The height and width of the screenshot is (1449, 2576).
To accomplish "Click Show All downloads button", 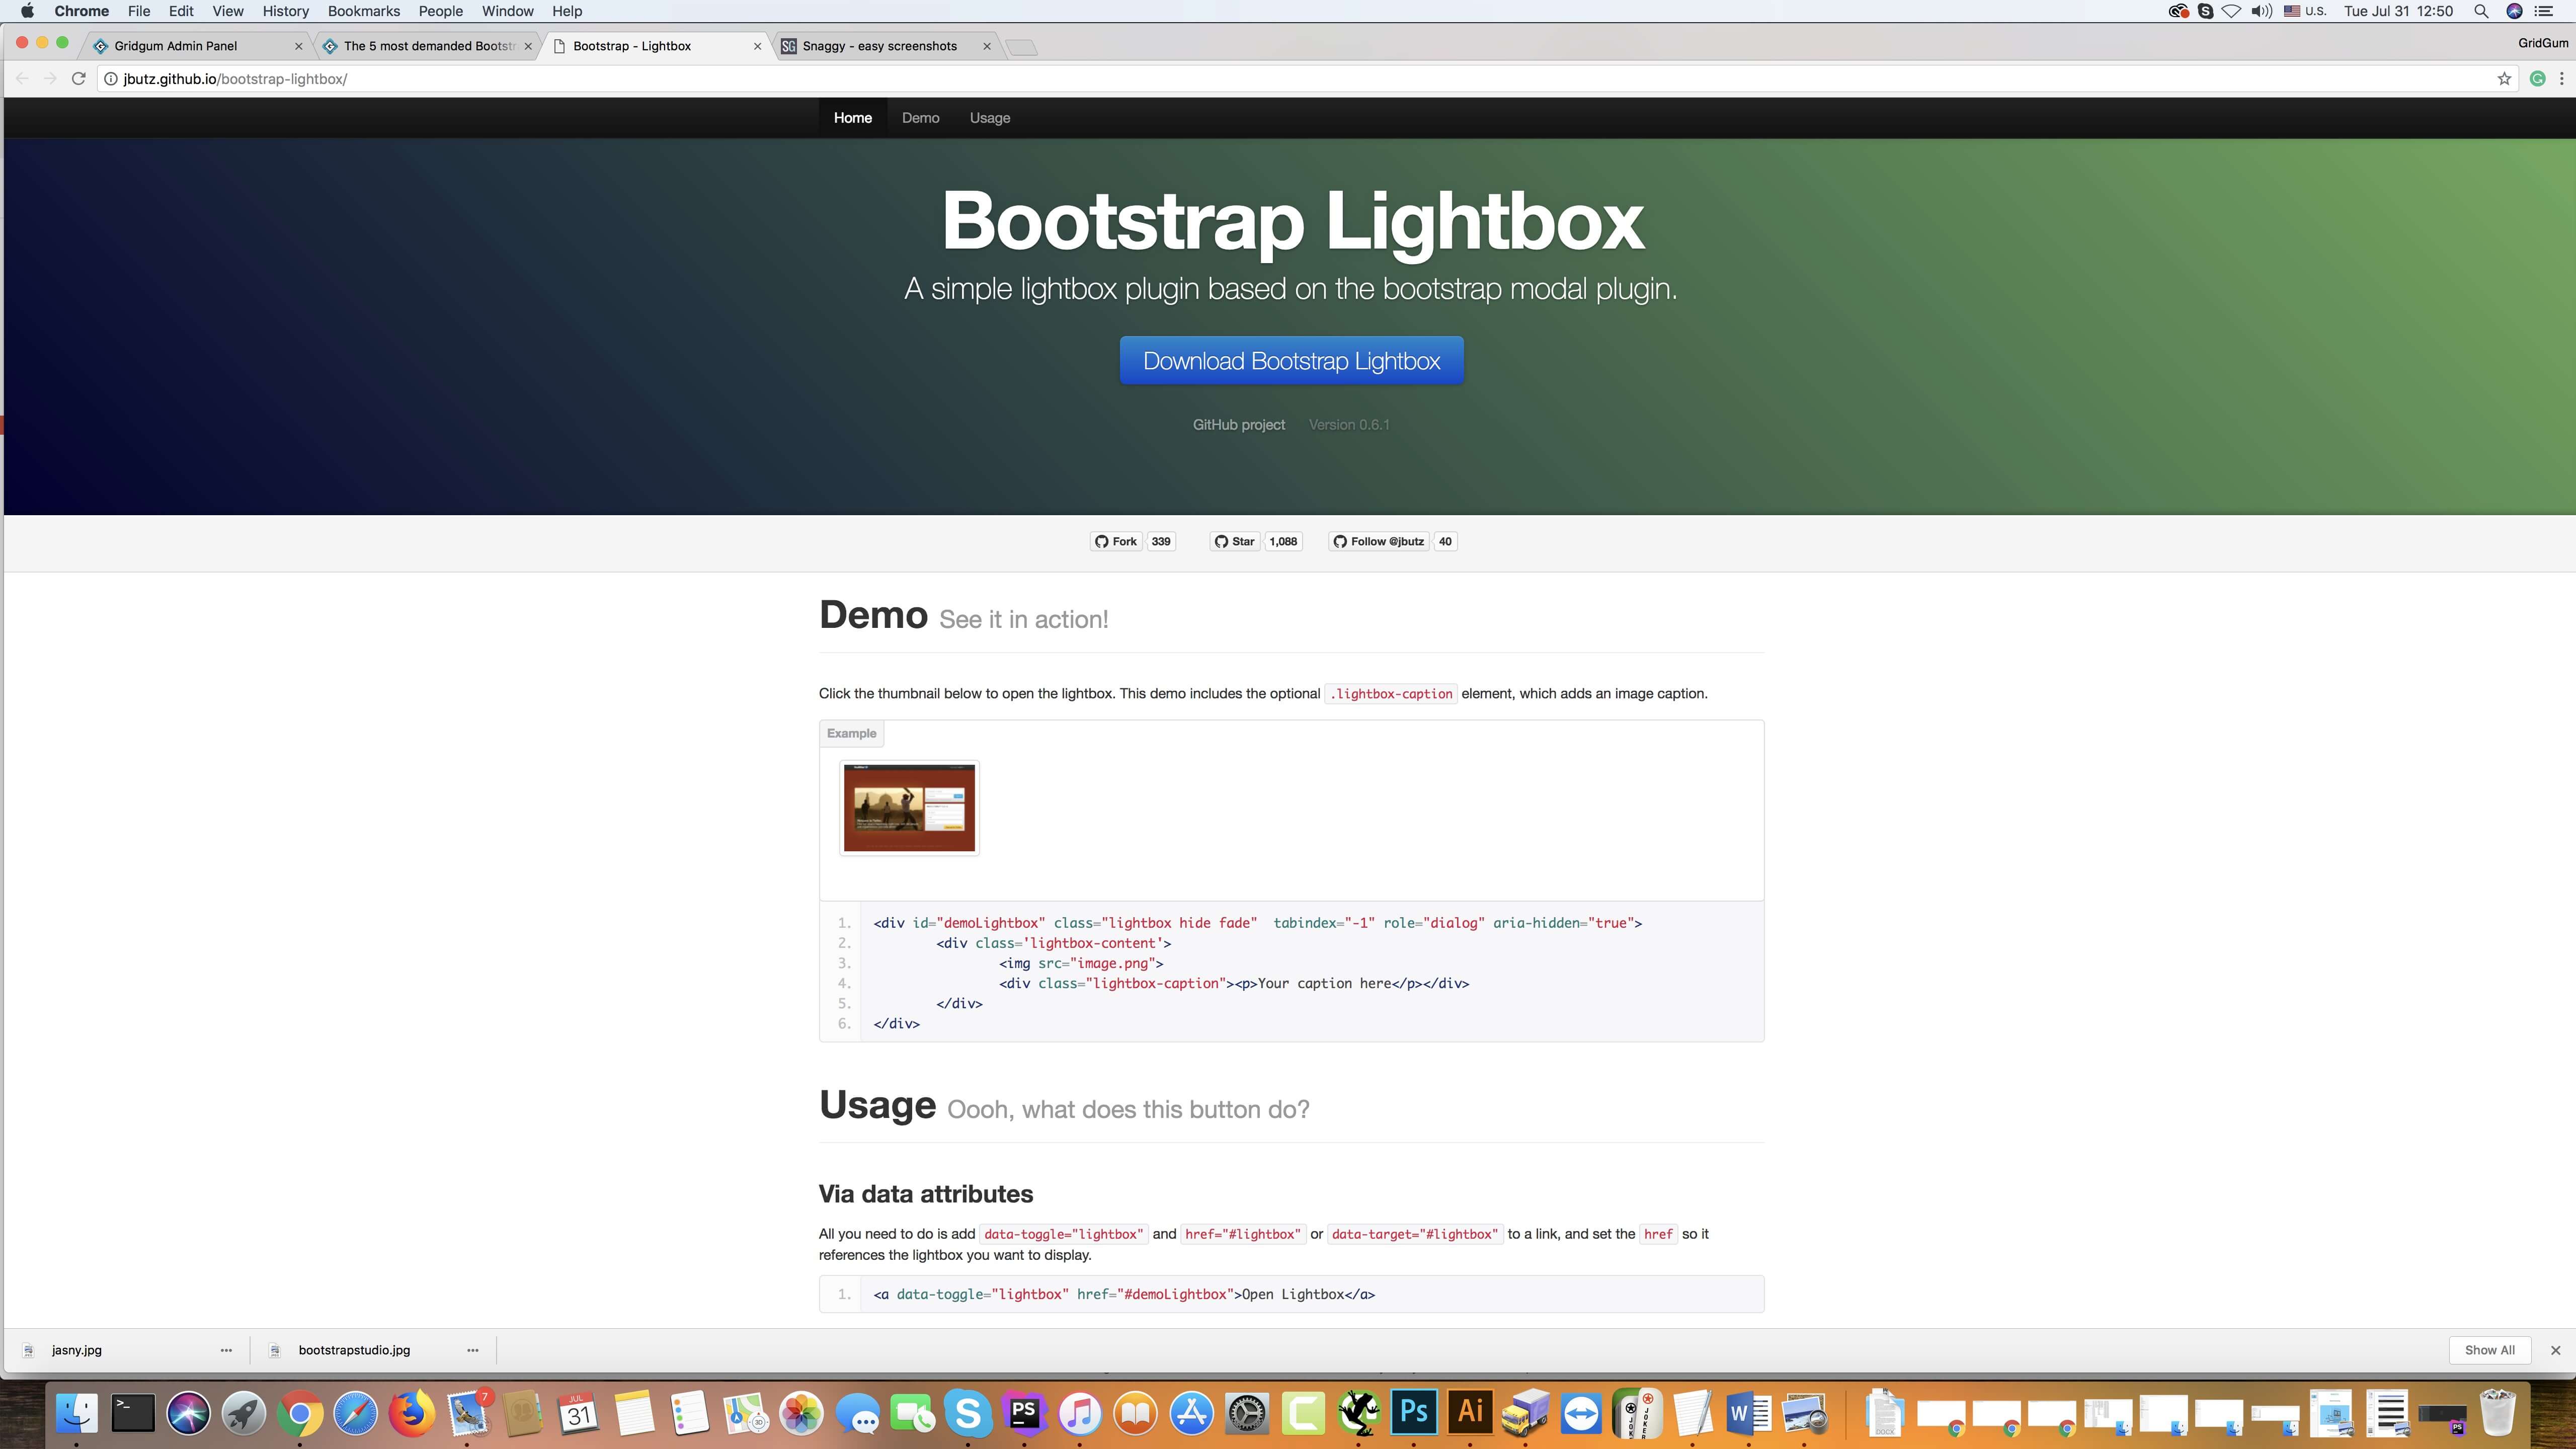I will tap(2489, 1350).
